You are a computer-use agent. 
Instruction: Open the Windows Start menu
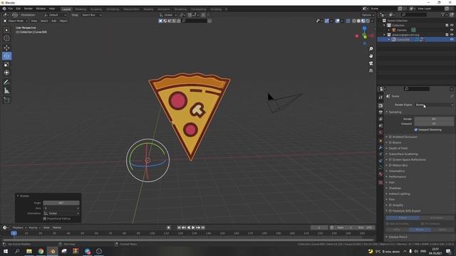[x=6, y=251]
